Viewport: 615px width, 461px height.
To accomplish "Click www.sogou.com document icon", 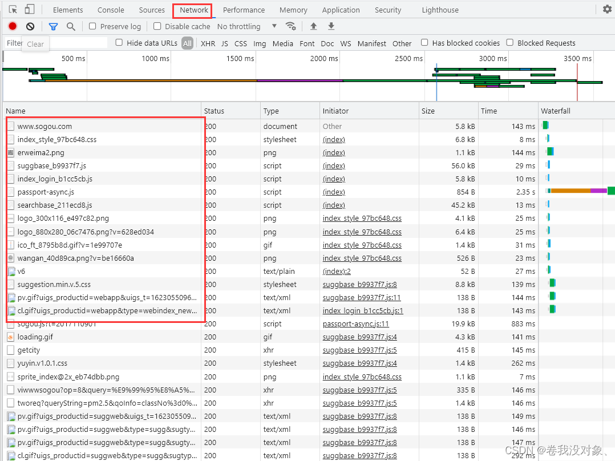I will point(11,126).
